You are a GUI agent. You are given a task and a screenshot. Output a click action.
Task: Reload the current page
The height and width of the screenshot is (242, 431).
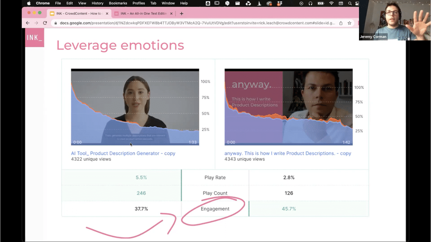45,23
